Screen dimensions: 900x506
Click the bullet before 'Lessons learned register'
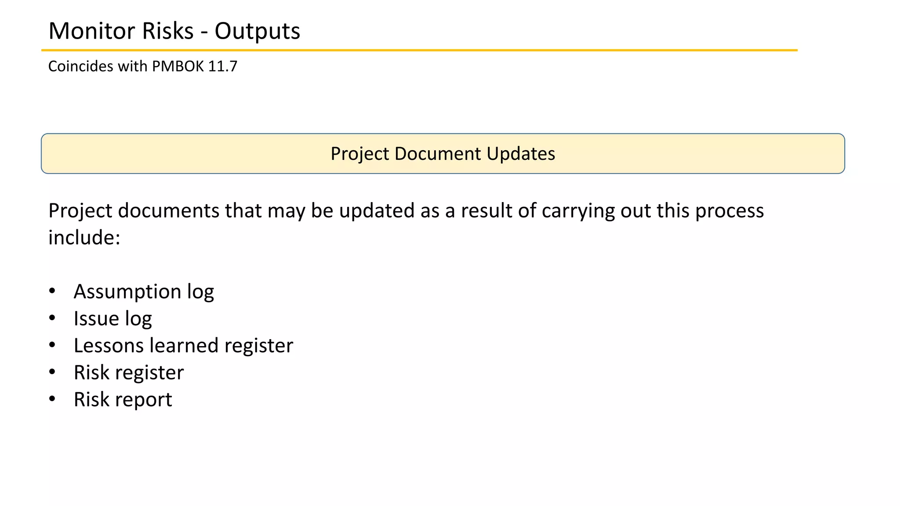(52, 345)
